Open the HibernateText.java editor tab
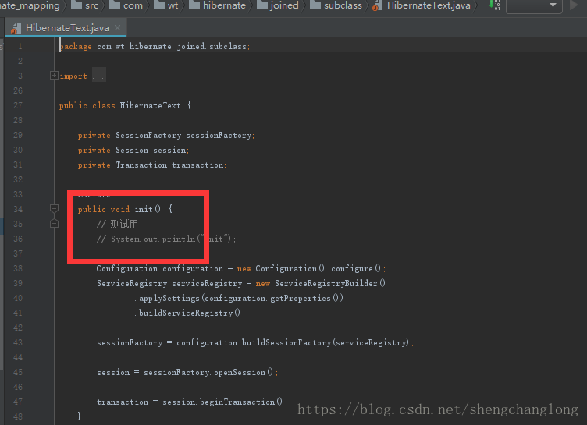Image resolution: width=587 pixels, height=425 pixels. pyautogui.click(x=66, y=28)
